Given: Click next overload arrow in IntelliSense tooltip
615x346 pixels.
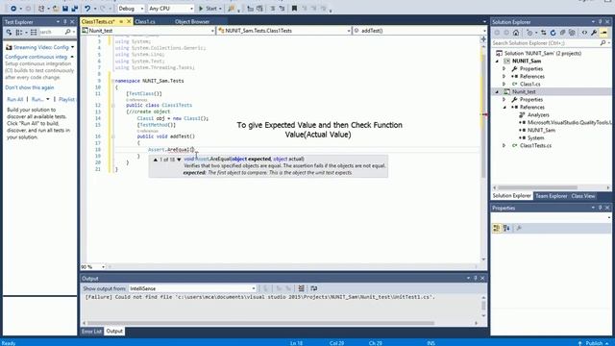Looking at the screenshot, I should (x=179, y=160).
